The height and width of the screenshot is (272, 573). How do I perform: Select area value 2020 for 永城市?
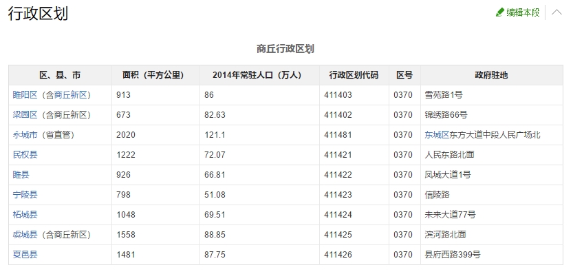[x=126, y=135]
